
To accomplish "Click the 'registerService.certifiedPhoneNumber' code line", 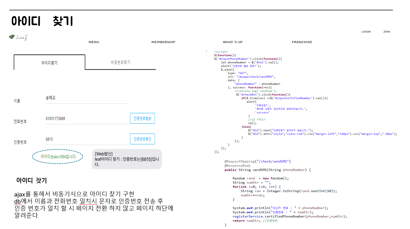I will pos(289,217).
